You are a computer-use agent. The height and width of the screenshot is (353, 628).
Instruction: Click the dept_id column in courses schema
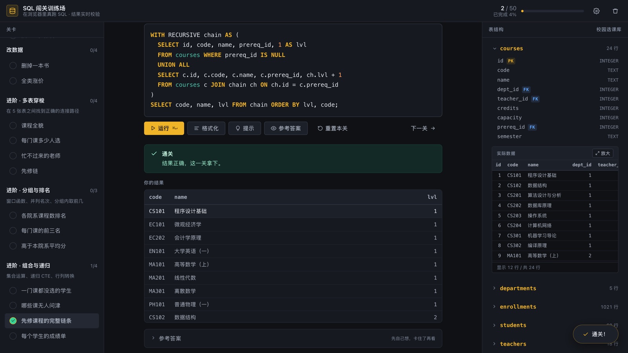point(557,89)
